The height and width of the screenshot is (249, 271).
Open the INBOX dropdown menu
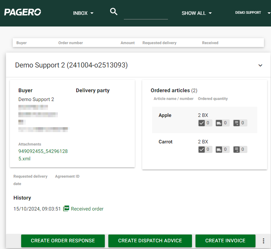pyautogui.click(x=83, y=13)
